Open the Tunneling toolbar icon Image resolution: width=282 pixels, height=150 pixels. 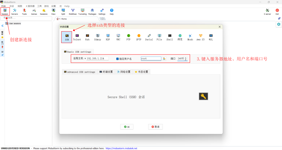pyautogui.click(x=83, y=12)
